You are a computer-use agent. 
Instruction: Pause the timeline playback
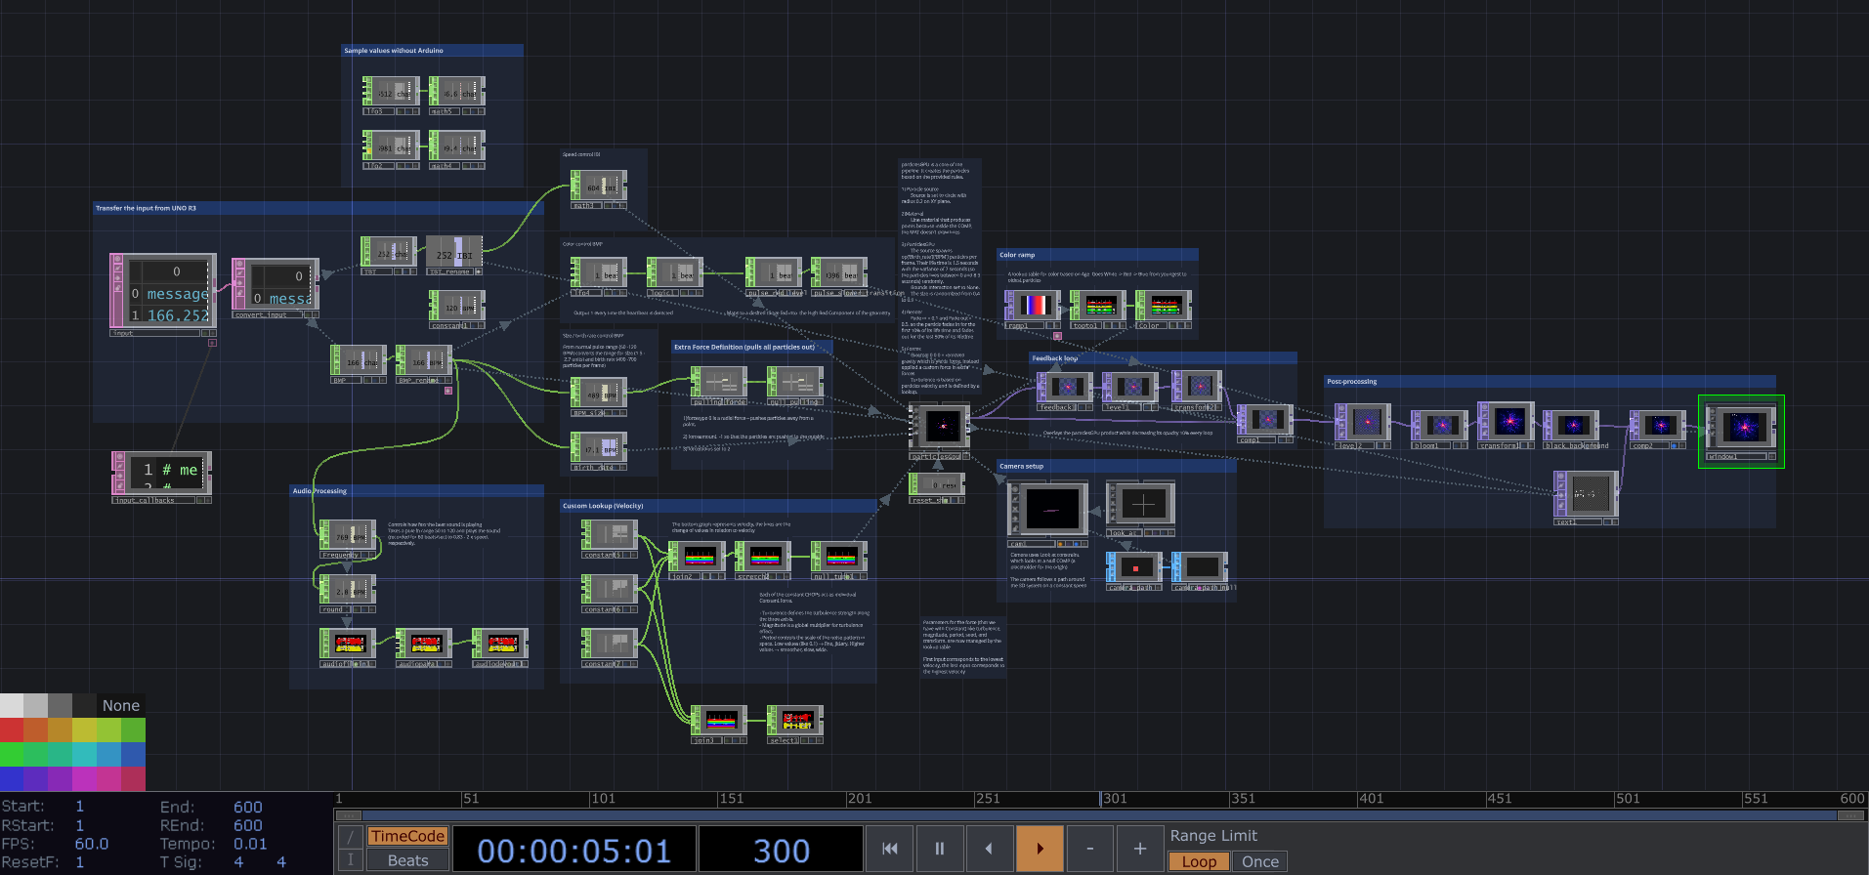point(939,849)
